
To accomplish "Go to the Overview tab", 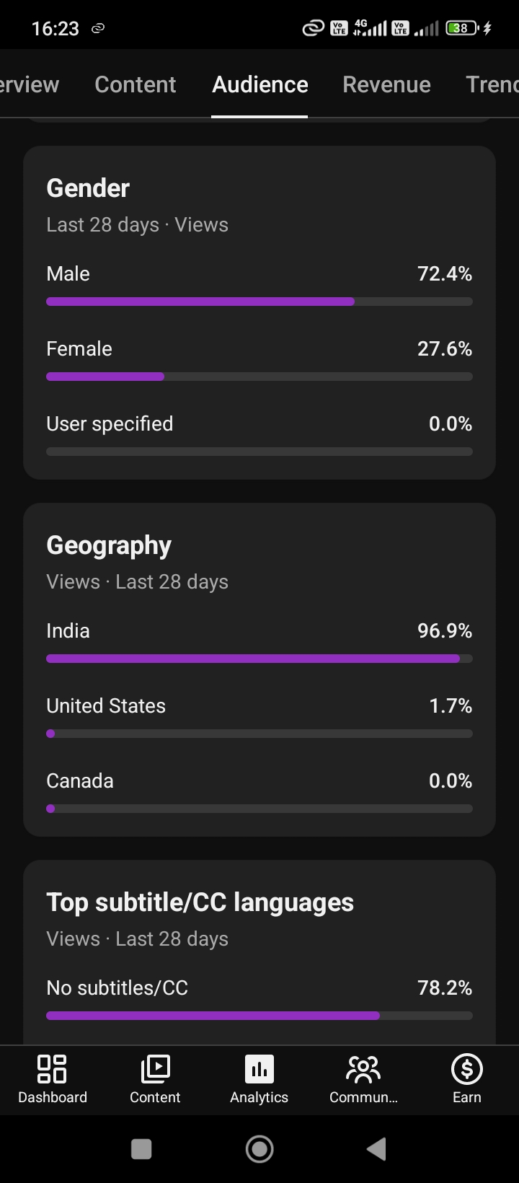I will click(30, 84).
